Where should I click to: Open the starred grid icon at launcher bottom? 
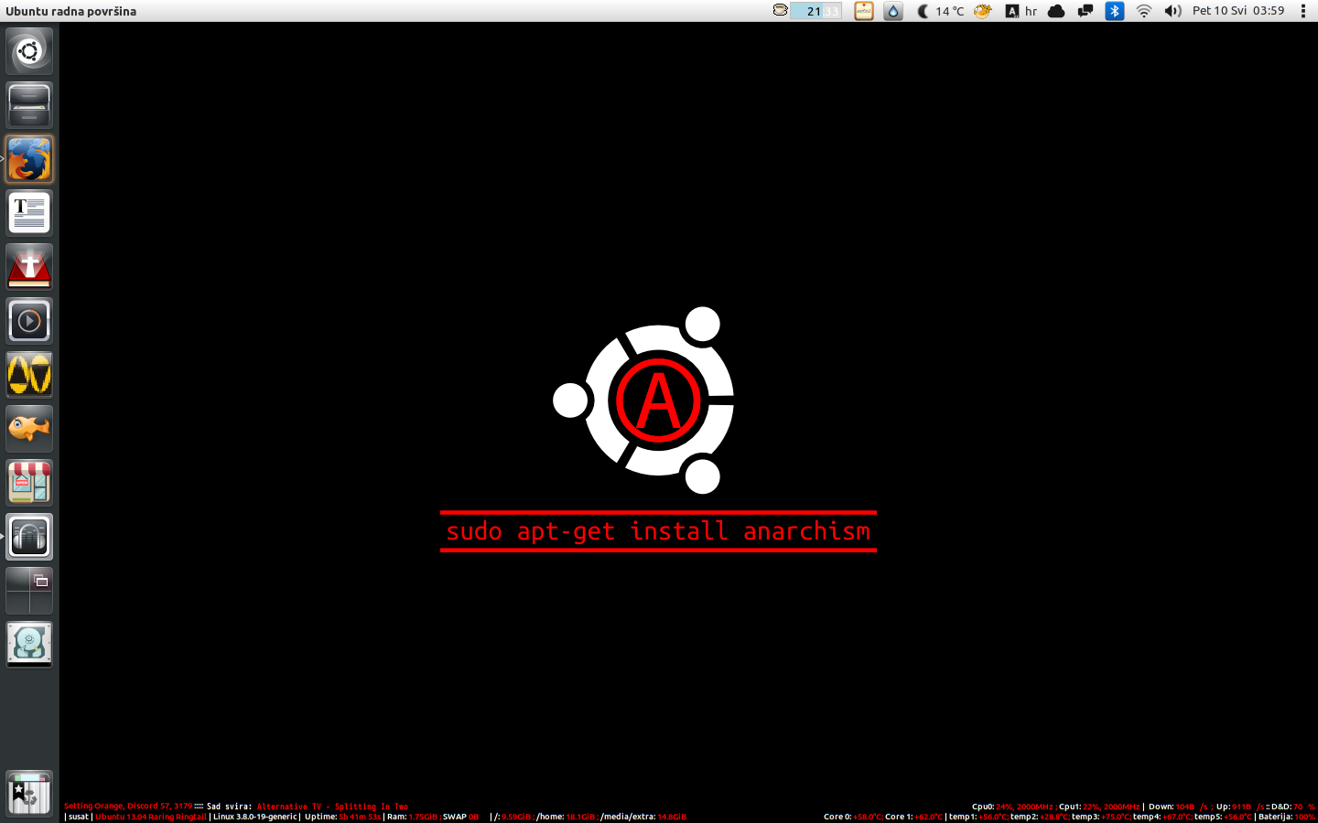tap(29, 794)
